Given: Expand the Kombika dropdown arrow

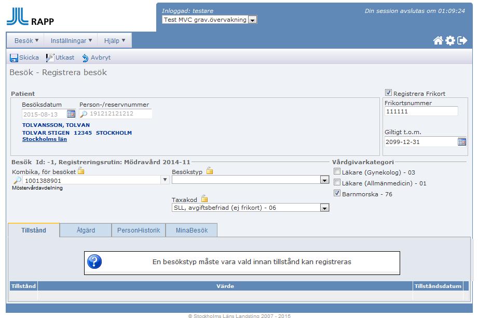Looking at the screenshot, I should click(x=165, y=180).
